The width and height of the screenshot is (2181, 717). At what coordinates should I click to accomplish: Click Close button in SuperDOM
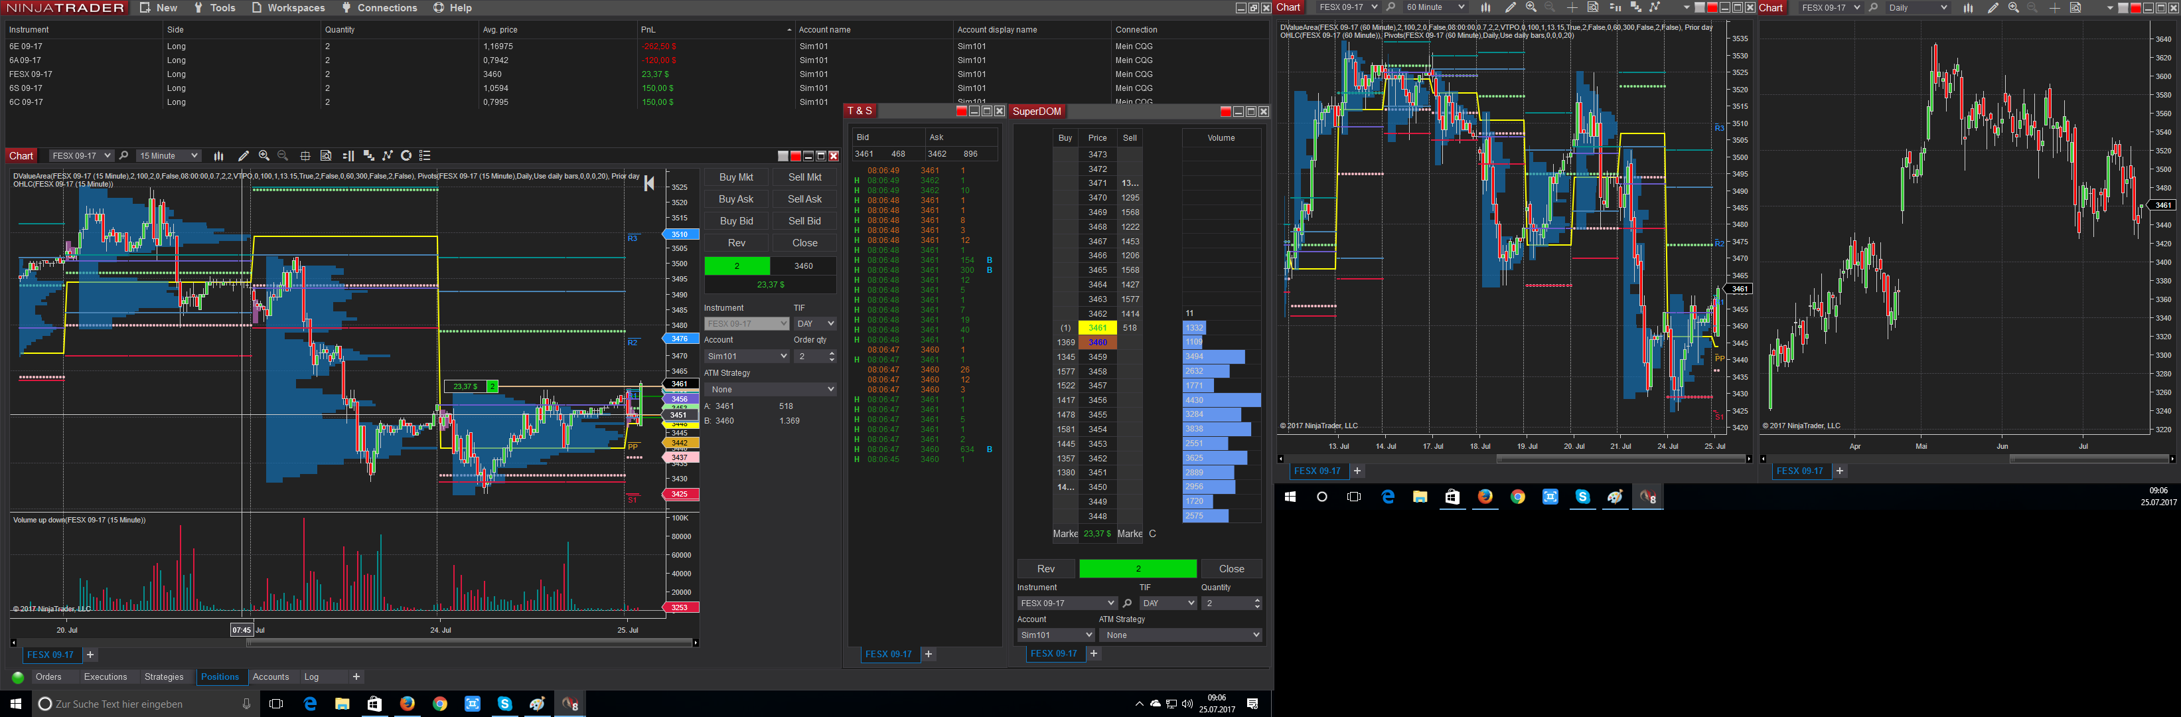(1231, 569)
